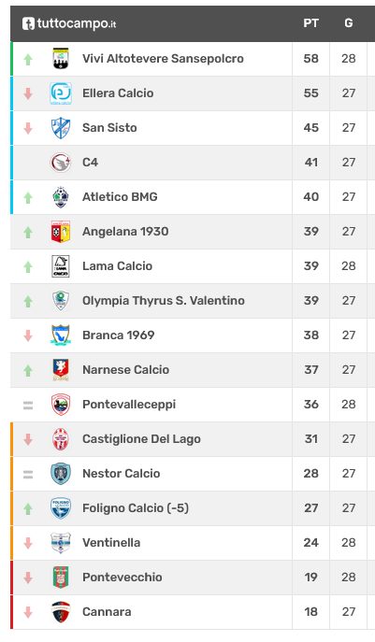
Task: Sort standings by the PT column header
Action: pyautogui.click(x=311, y=23)
